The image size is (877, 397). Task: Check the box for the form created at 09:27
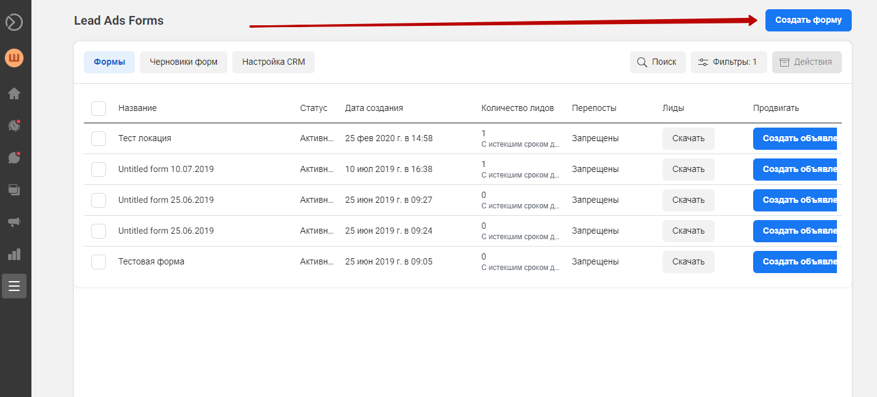pyautogui.click(x=99, y=200)
